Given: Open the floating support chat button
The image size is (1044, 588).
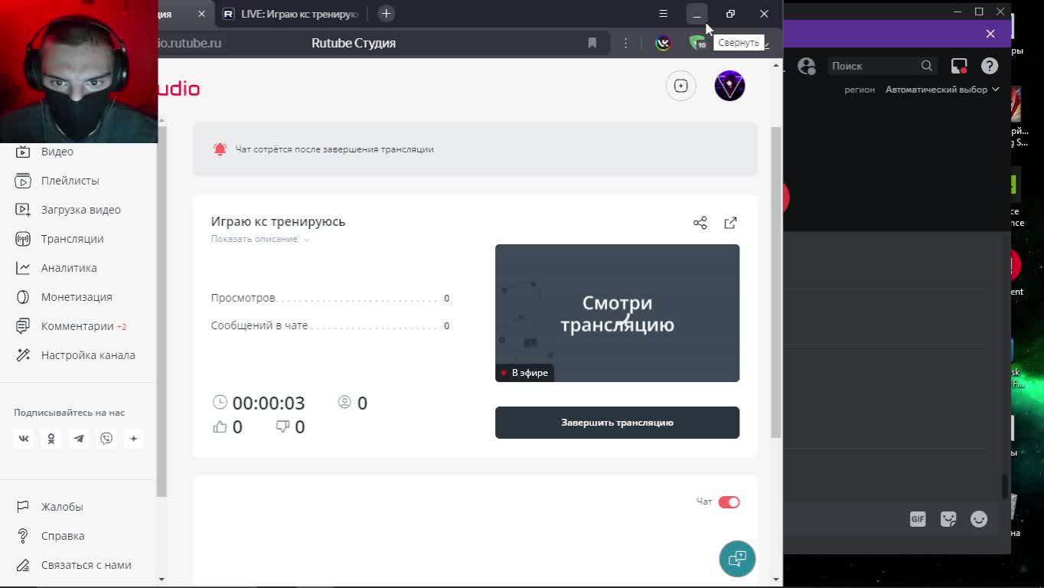Looking at the screenshot, I should 737,559.
